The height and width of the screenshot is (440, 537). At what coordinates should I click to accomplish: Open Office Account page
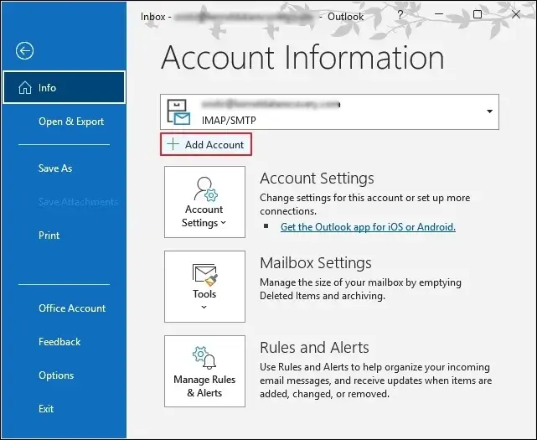[72, 308]
